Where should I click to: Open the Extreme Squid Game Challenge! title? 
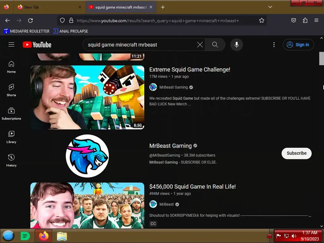coord(190,70)
